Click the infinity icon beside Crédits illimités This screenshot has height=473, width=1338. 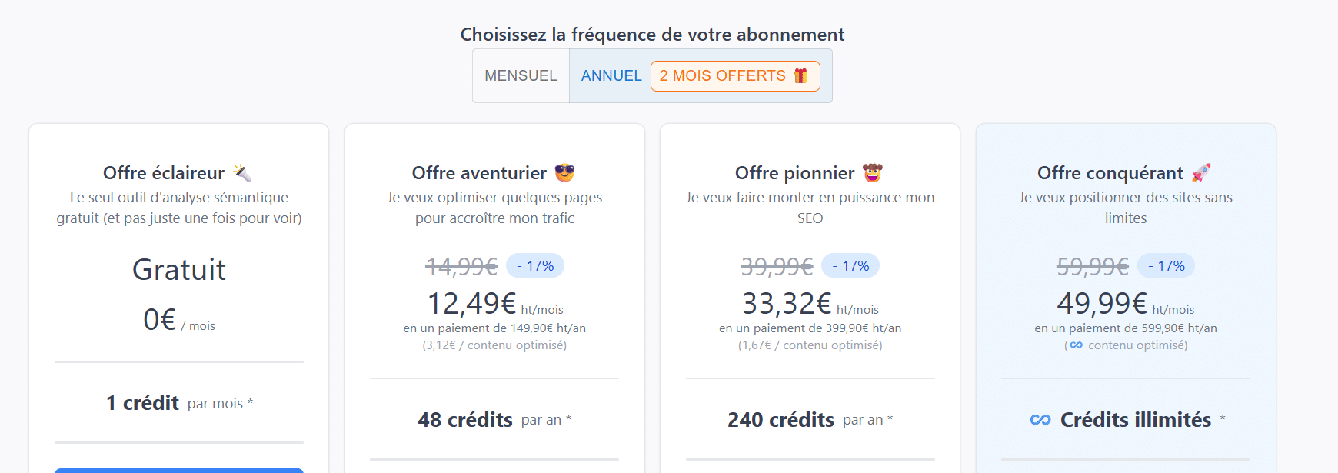pyautogui.click(x=1040, y=420)
